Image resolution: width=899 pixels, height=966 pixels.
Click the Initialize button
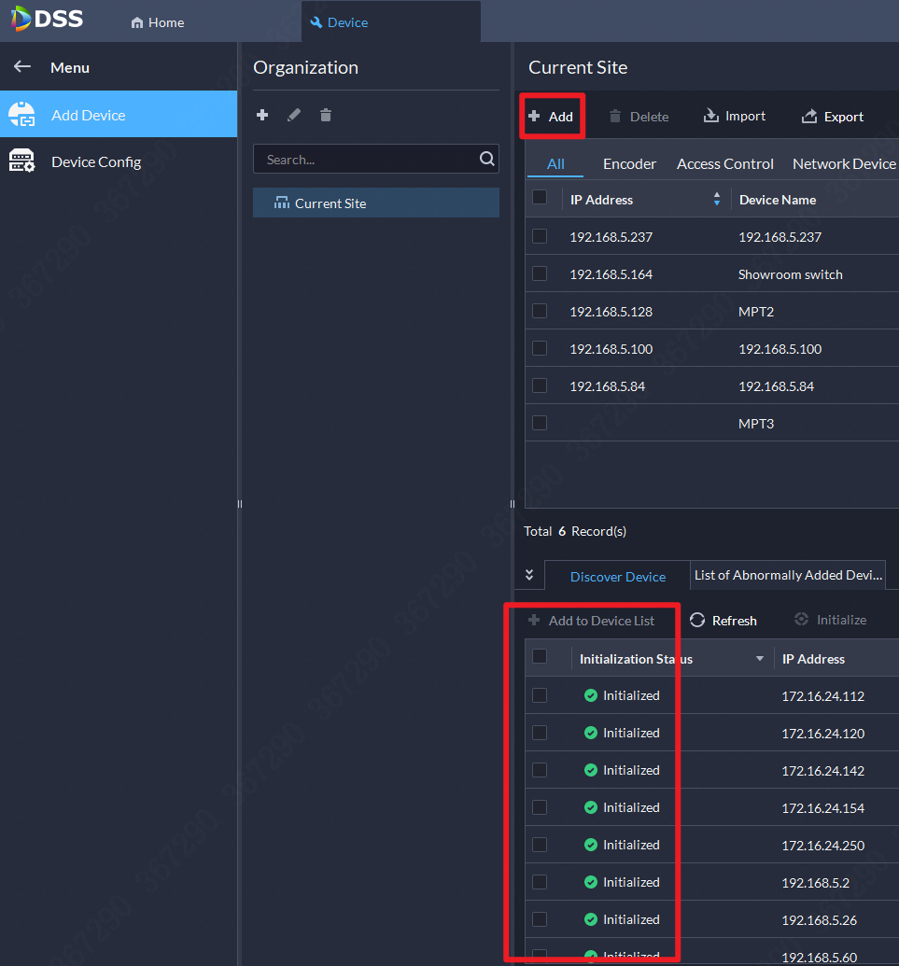pos(831,620)
